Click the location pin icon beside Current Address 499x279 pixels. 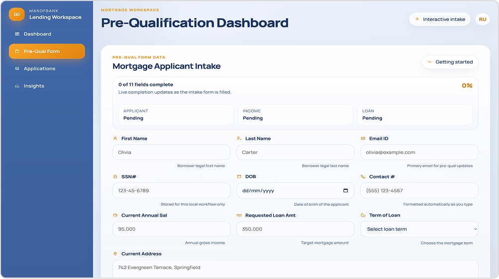tap(115, 254)
